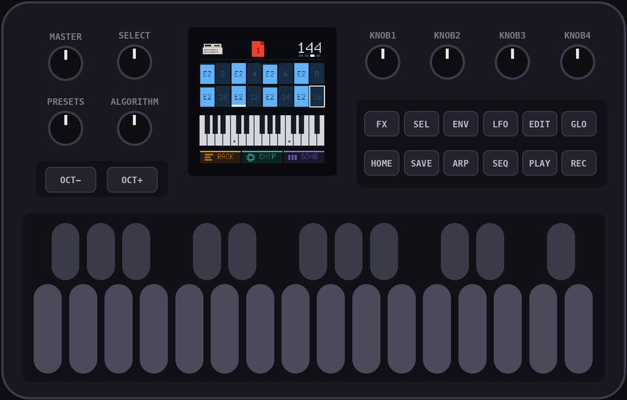Open the CHIP tab on the display
The image size is (627, 400).
coord(262,158)
